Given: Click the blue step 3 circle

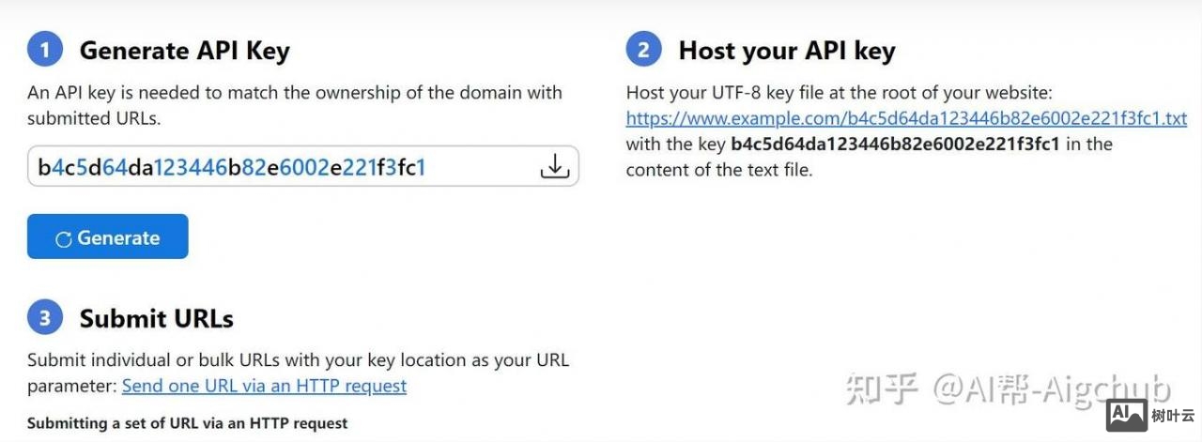Looking at the screenshot, I should coord(45,318).
